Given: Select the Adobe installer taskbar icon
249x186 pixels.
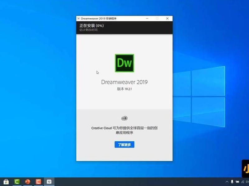Looking at the screenshot, I should [49, 182].
